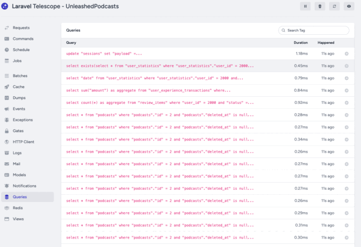Click the Laravel Telescope logo icon

click(x=5, y=6)
